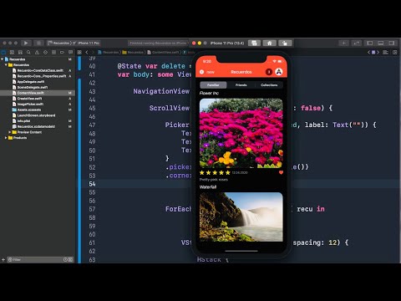Viewport: 401px width, 301px height.
Task: Expand the Preview Content folder
Action: tap(10, 132)
